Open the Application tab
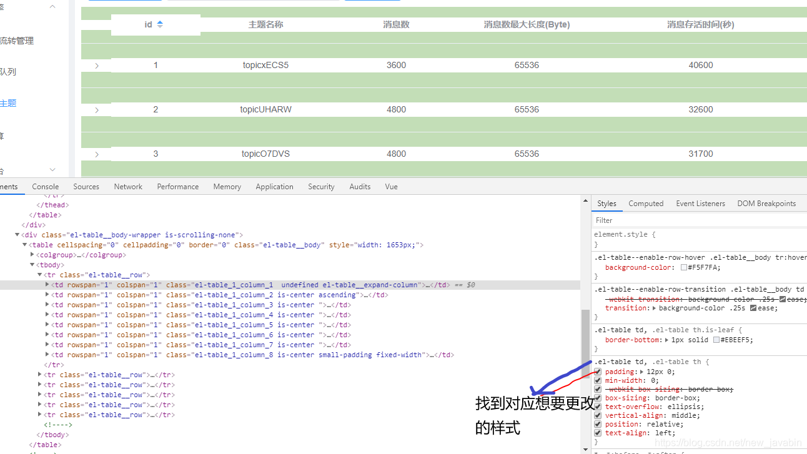The width and height of the screenshot is (807, 454). [x=274, y=187]
